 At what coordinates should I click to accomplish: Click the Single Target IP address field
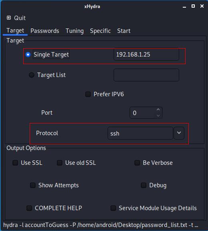(146, 55)
